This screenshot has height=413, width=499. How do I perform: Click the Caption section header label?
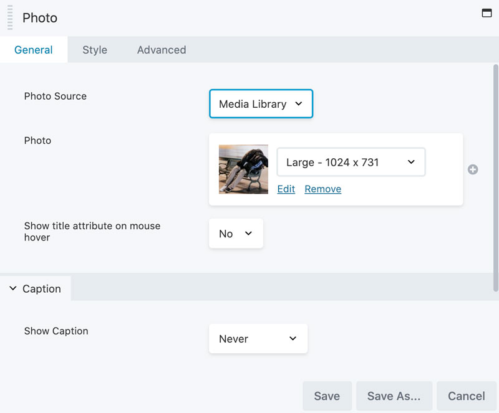[42, 288]
